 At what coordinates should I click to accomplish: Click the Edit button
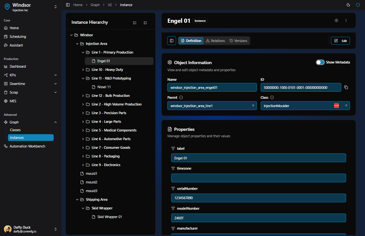pos(340,41)
